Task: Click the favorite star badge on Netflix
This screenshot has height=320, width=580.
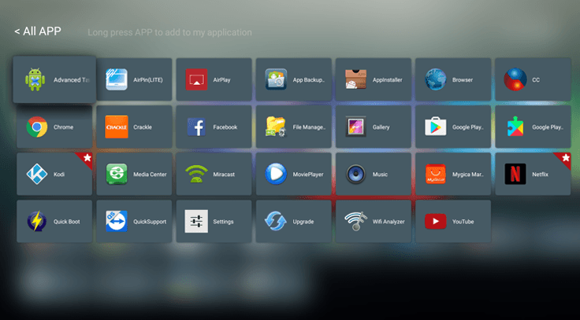Action: [x=565, y=159]
